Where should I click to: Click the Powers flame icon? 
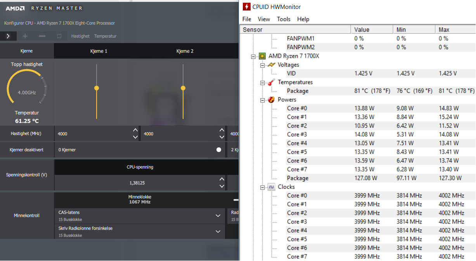coord(271,100)
